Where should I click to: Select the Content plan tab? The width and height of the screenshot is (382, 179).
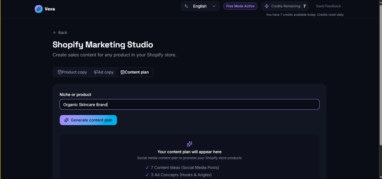pyautogui.click(x=135, y=72)
